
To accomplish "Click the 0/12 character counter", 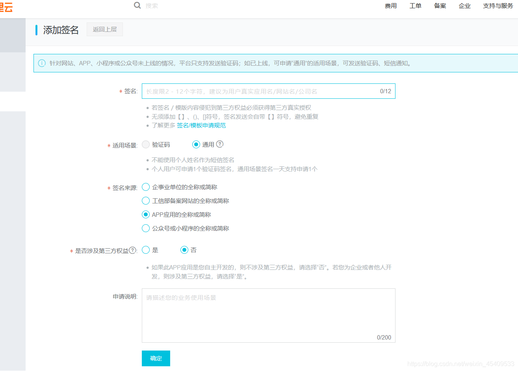I will click(386, 91).
